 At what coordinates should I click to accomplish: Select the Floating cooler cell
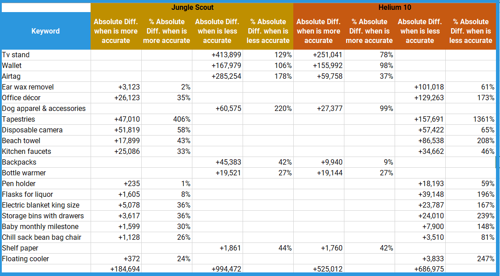(x=46, y=259)
